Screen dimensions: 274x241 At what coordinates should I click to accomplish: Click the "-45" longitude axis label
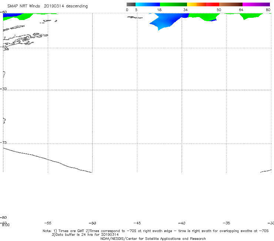tap(137, 223)
